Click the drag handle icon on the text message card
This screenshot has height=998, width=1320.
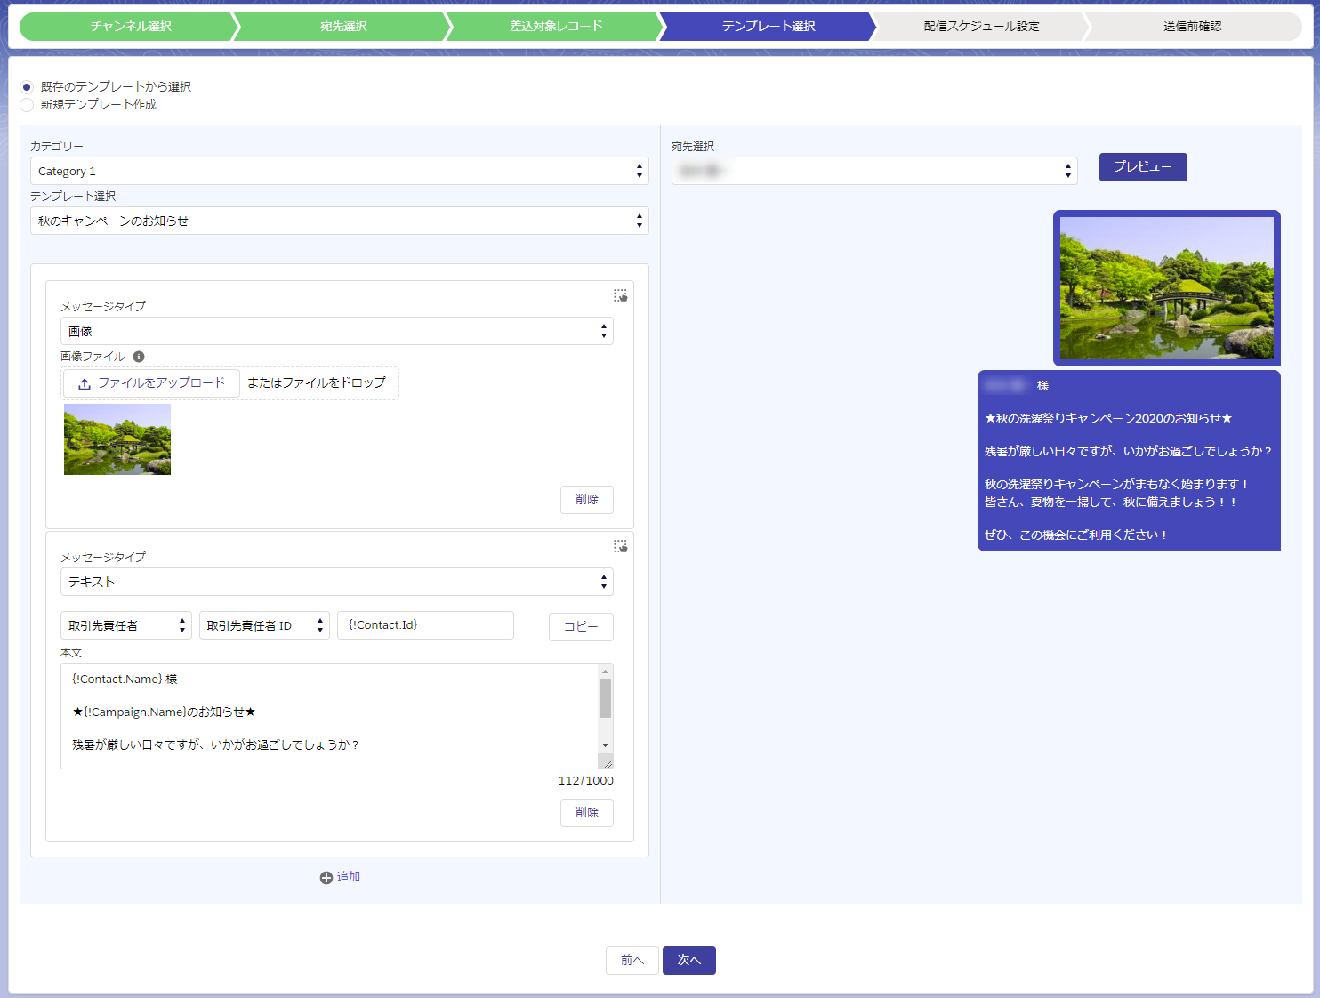620,546
